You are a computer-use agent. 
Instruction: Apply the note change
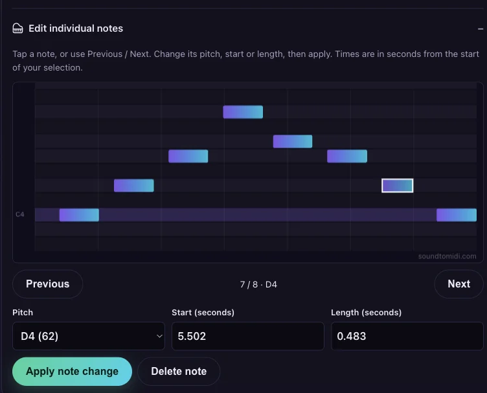[72, 372]
